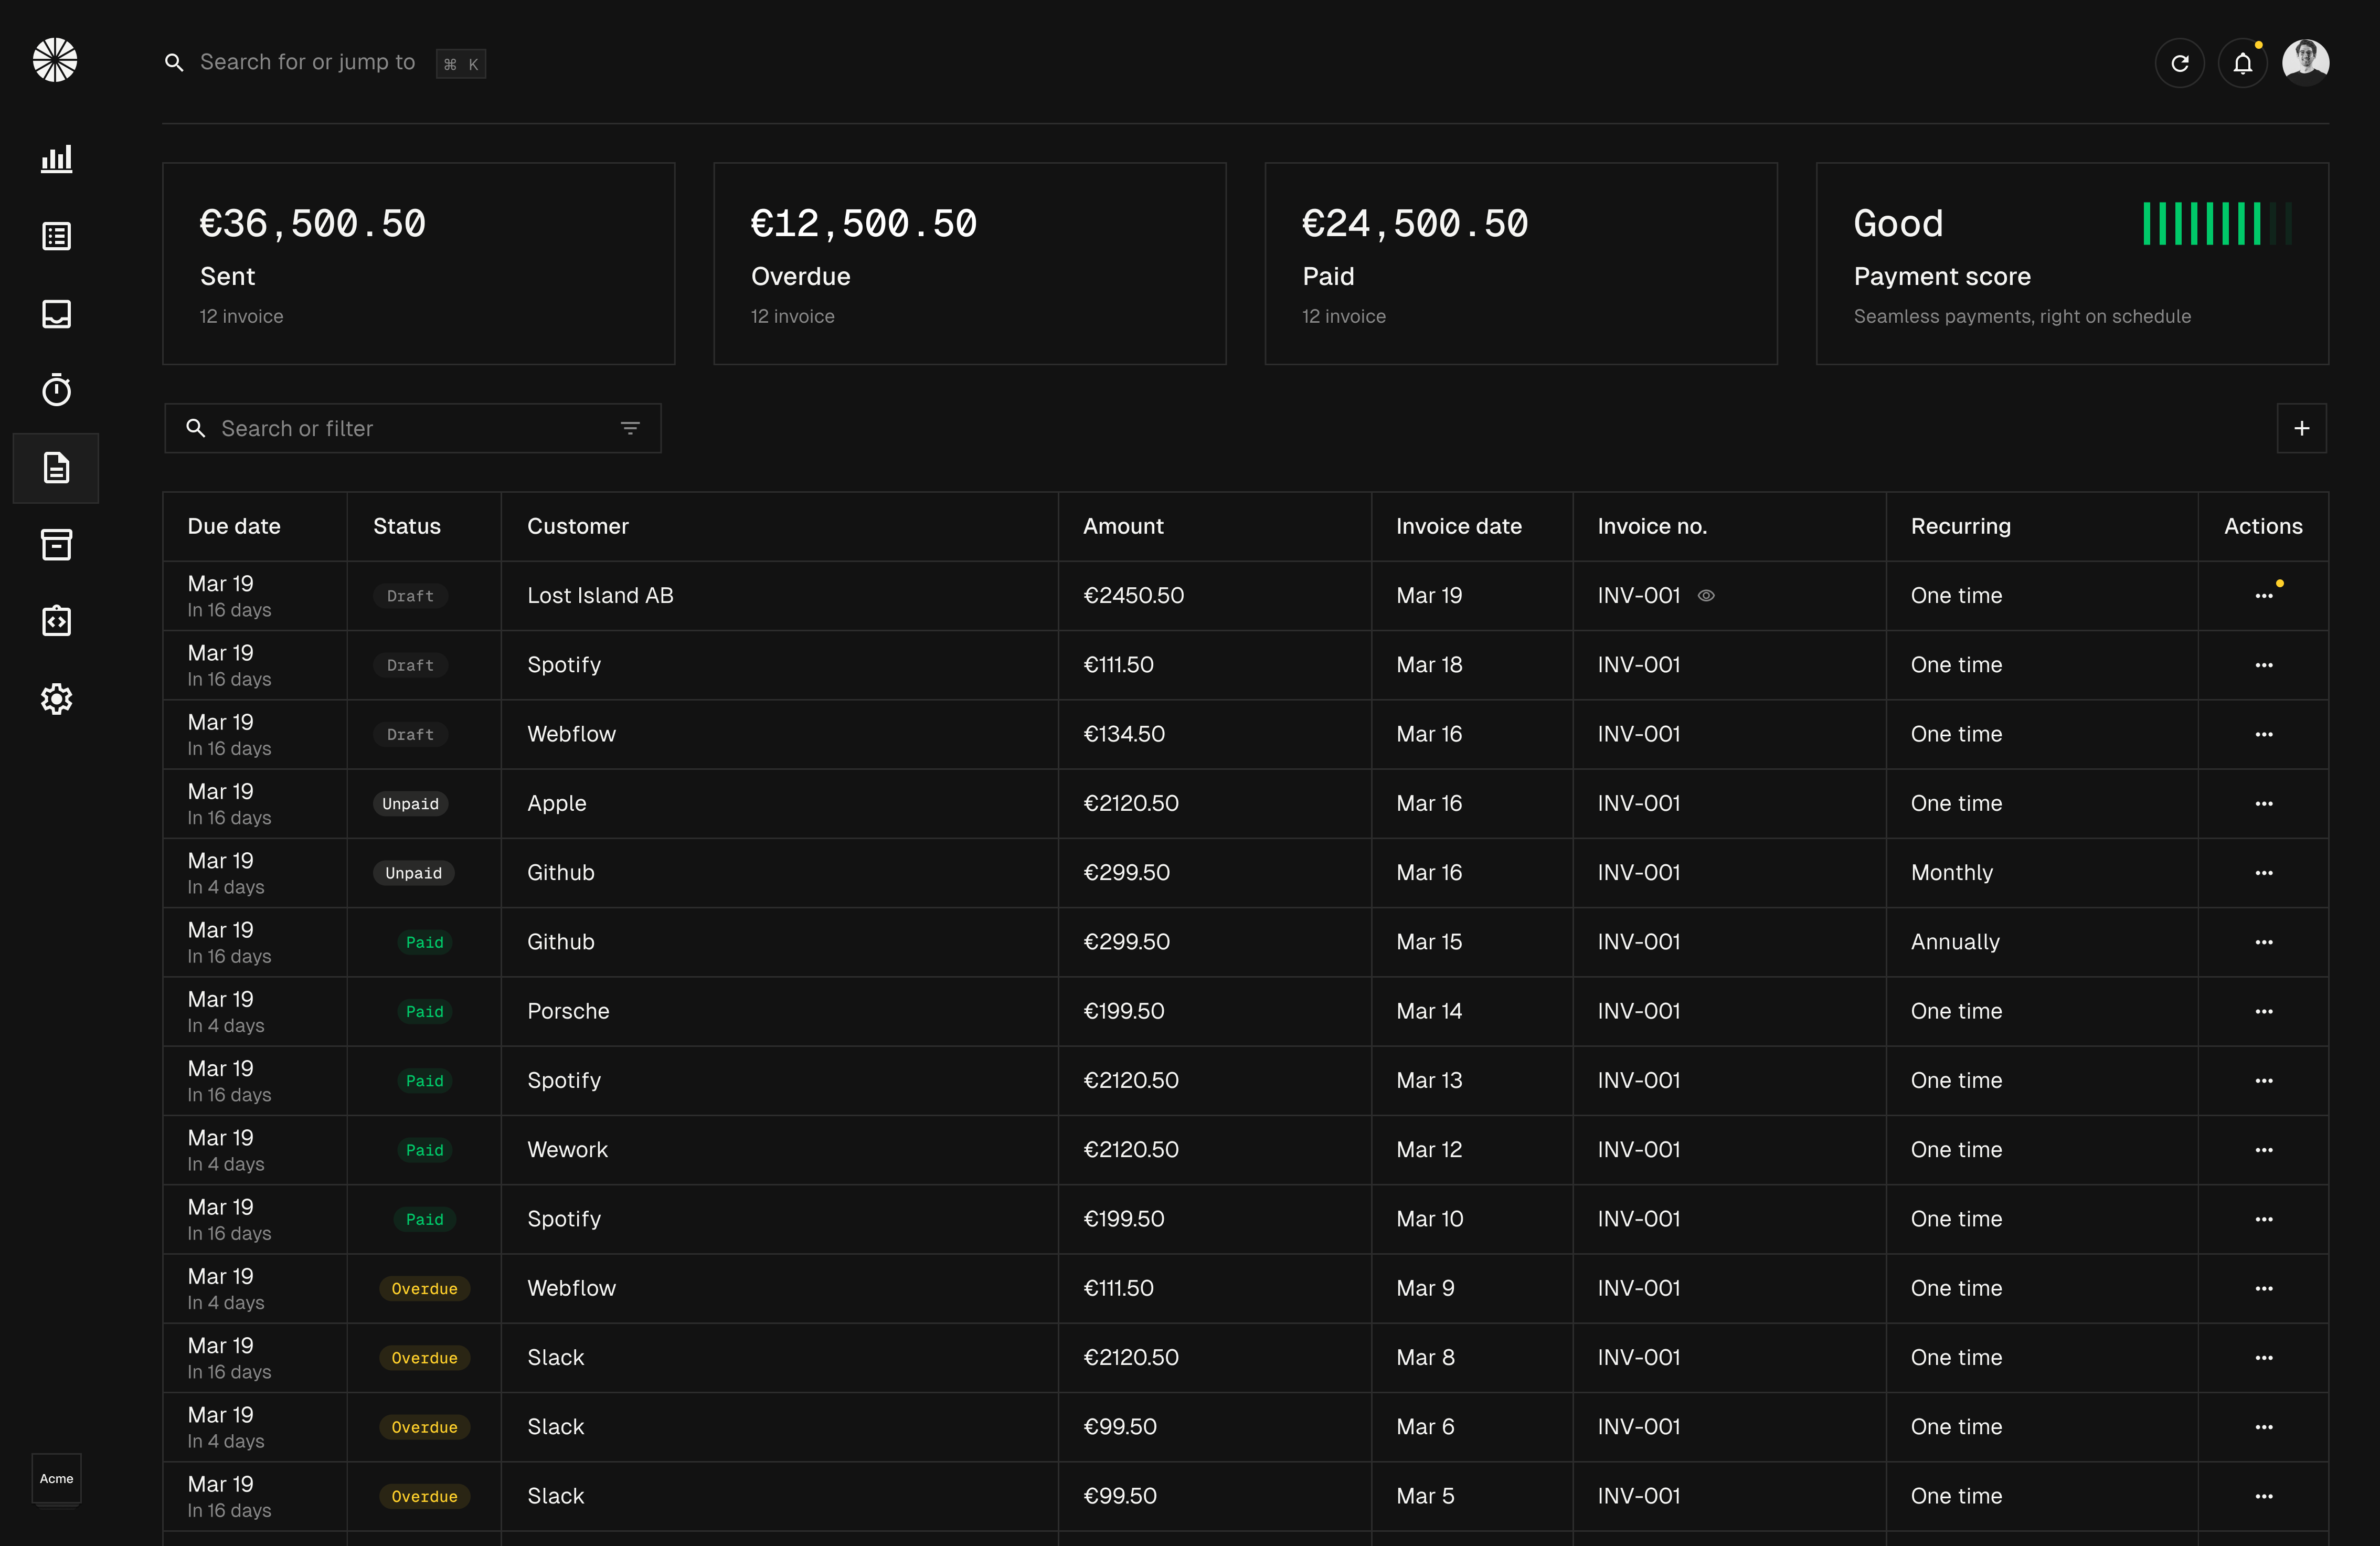This screenshot has height=1546, width=2380.
Task: Open the apps code clipboard icon
Action: (56, 621)
